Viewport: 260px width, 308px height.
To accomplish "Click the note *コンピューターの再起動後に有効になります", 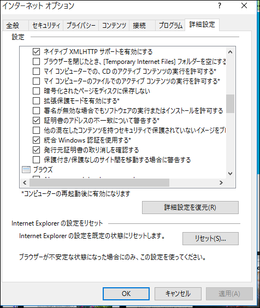I will 76,194.
